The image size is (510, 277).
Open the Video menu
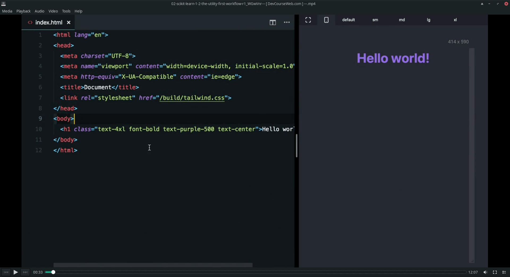53,11
